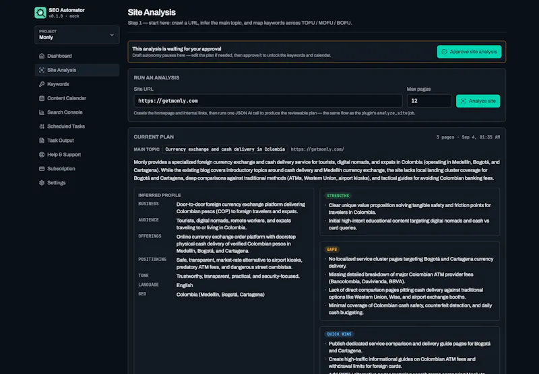Click the Settings gear icon
The height and width of the screenshot is (374, 539).
tap(42, 182)
